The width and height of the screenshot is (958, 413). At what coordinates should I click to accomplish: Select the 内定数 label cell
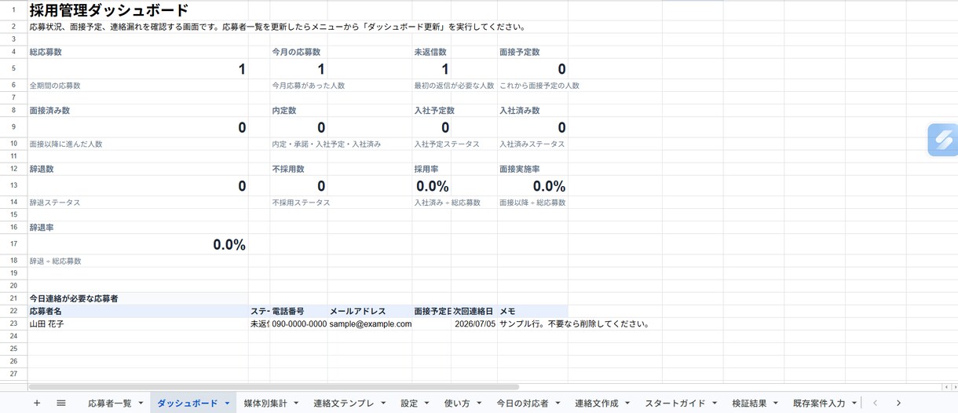(298, 111)
